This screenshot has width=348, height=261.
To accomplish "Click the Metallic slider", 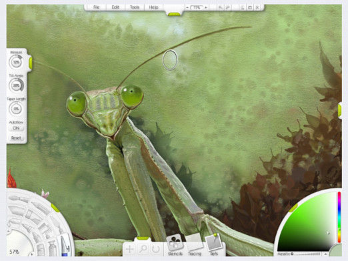I will [x=307, y=254].
